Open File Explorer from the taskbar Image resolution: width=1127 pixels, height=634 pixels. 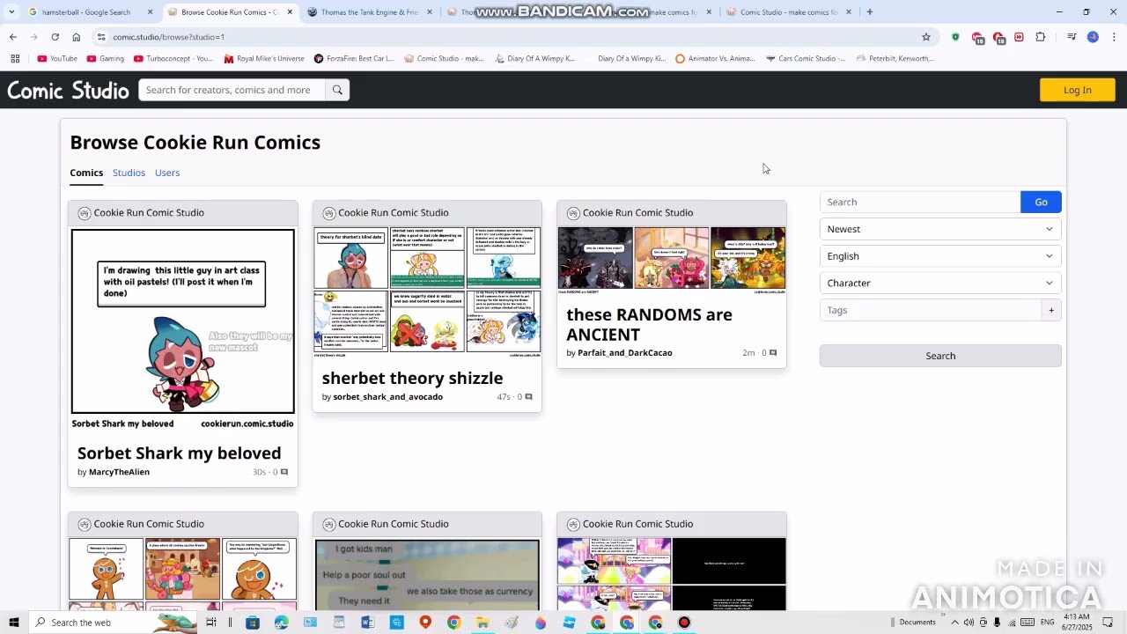click(x=482, y=623)
